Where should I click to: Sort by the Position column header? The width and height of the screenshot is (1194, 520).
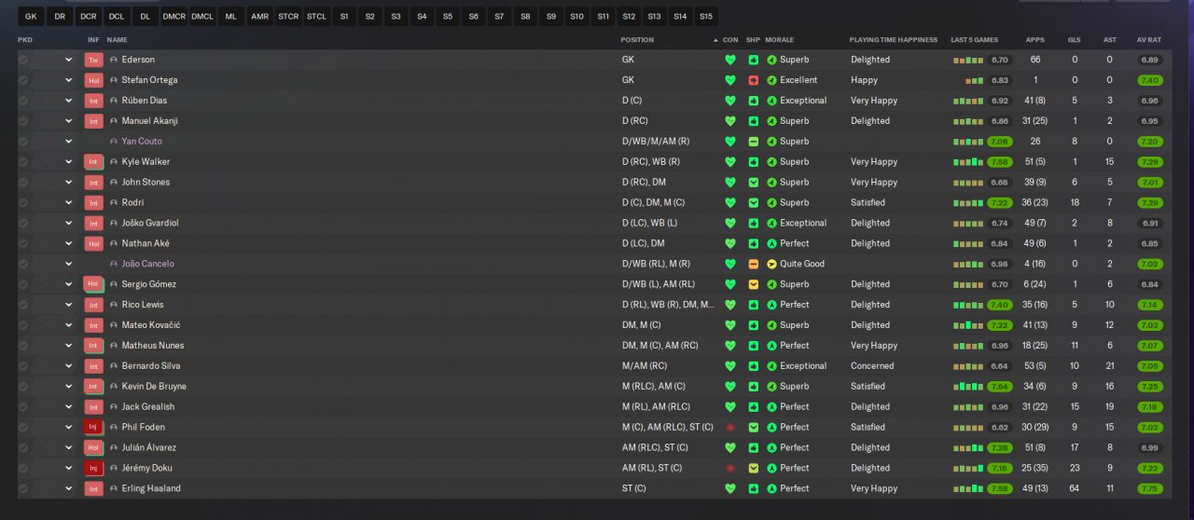(x=637, y=40)
